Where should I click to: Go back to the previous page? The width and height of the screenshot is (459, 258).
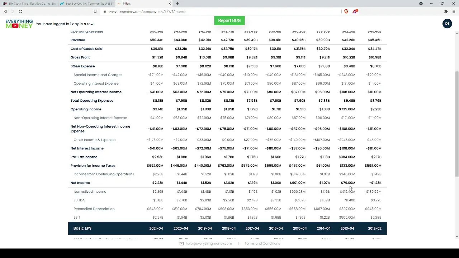click(x=5, y=11)
